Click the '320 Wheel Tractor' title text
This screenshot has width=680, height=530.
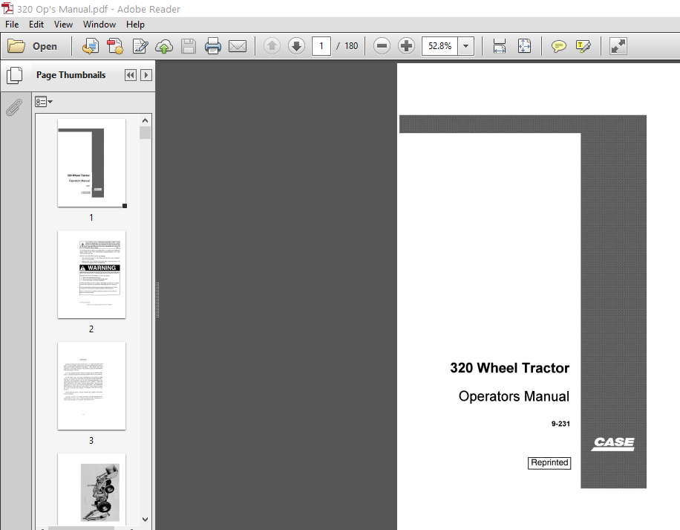point(509,368)
